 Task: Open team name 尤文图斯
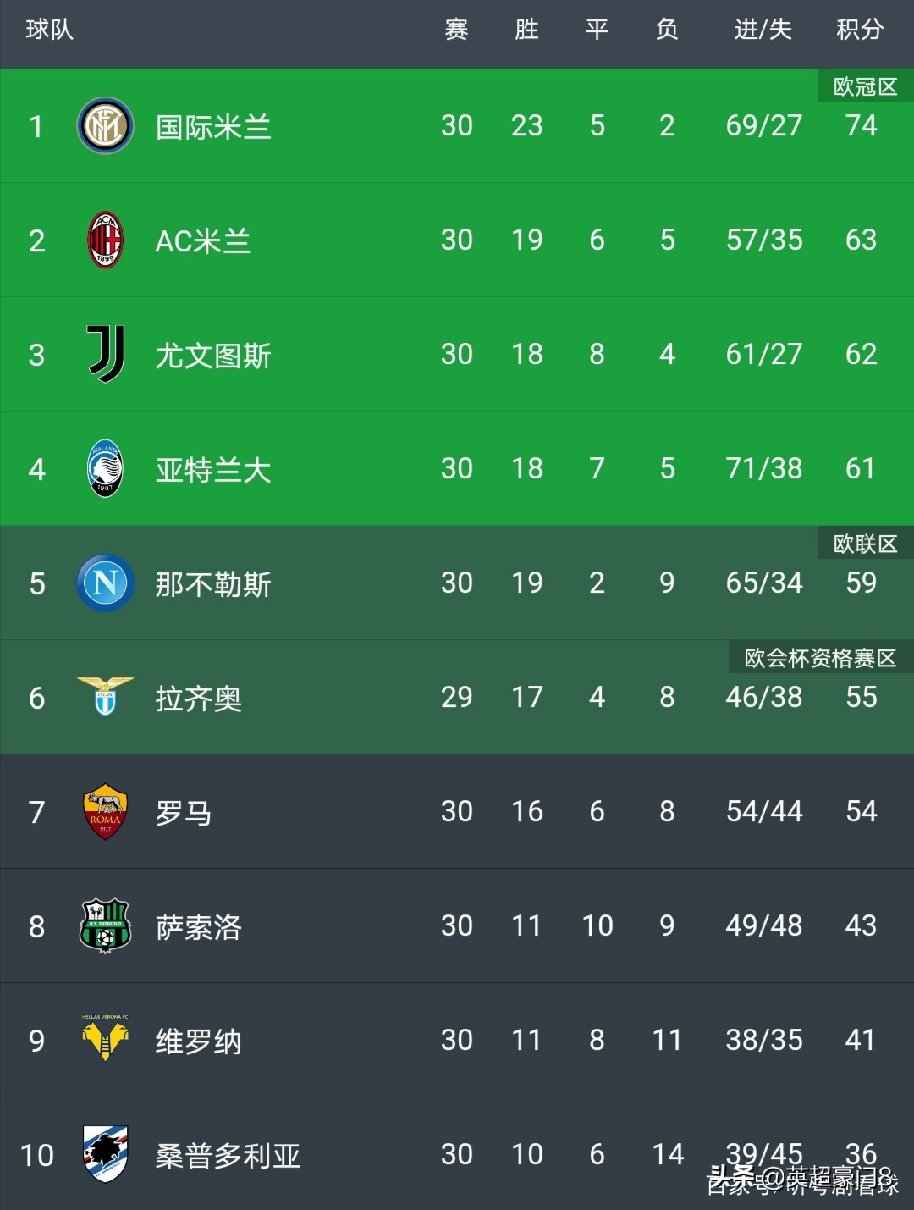pyautogui.click(x=213, y=356)
